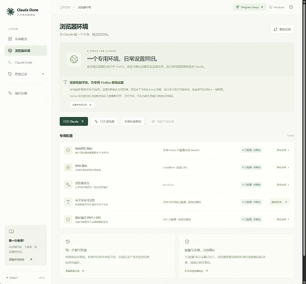Click the 打开 Claude button

click(x=74, y=122)
